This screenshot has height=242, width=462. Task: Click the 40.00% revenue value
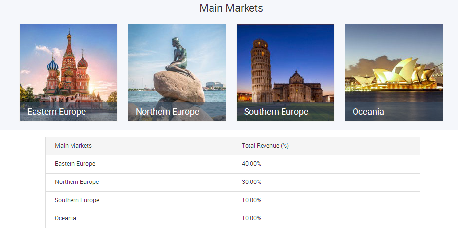pos(251,164)
